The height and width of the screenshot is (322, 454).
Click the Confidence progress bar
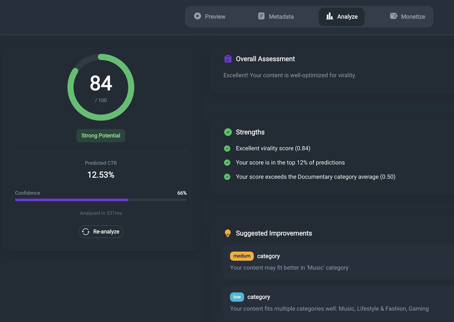[x=101, y=200]
